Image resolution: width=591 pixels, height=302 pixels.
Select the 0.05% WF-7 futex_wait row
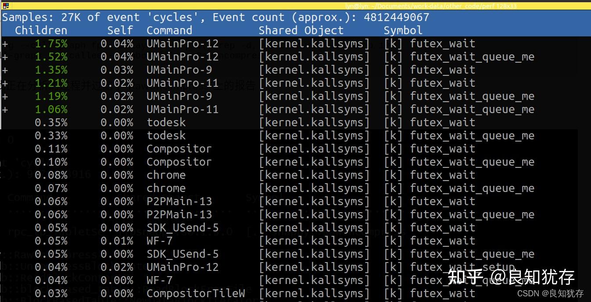[263, 241]
